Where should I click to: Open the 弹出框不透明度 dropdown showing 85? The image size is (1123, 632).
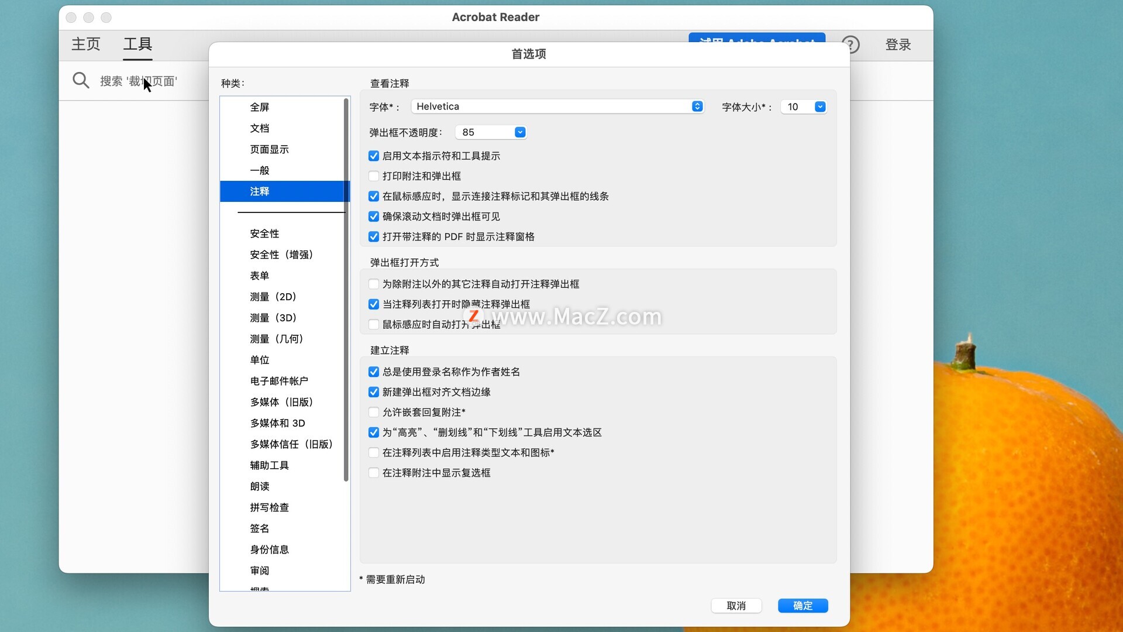[491, 132]
